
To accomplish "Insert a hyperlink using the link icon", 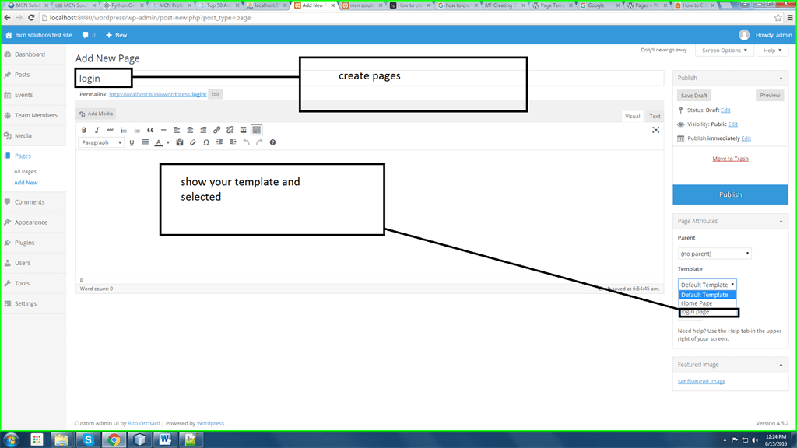I will (x=216, y=129).
